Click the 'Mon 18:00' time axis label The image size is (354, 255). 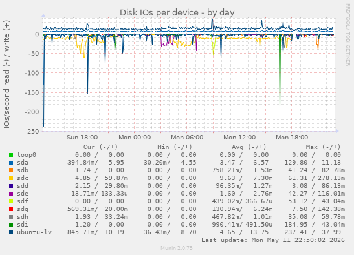(x=292, y=138)
